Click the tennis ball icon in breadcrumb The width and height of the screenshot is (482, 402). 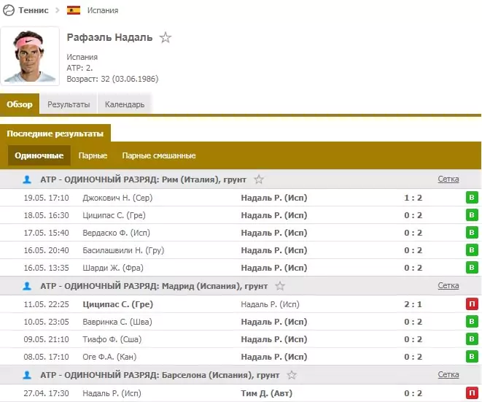pos(8,10)
